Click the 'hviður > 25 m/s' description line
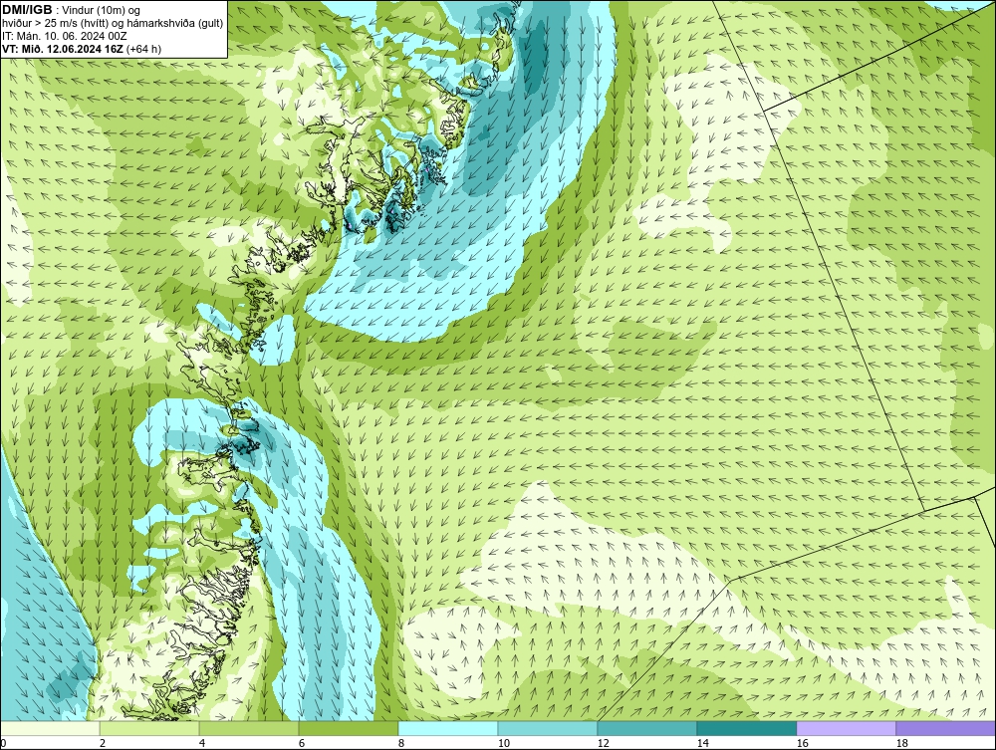 click(113, 23)
